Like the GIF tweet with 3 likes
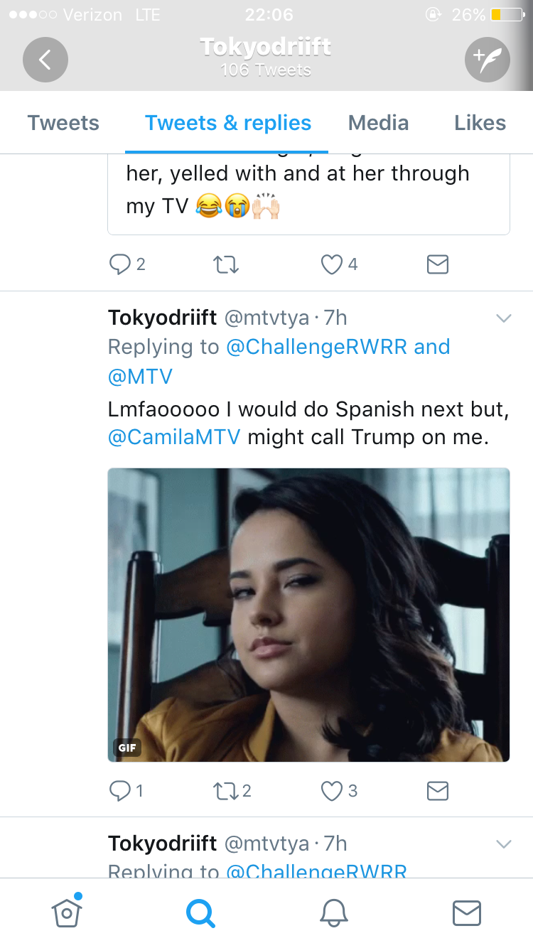Viewport: 533px width, 948px height. click(x=340, y=791)
